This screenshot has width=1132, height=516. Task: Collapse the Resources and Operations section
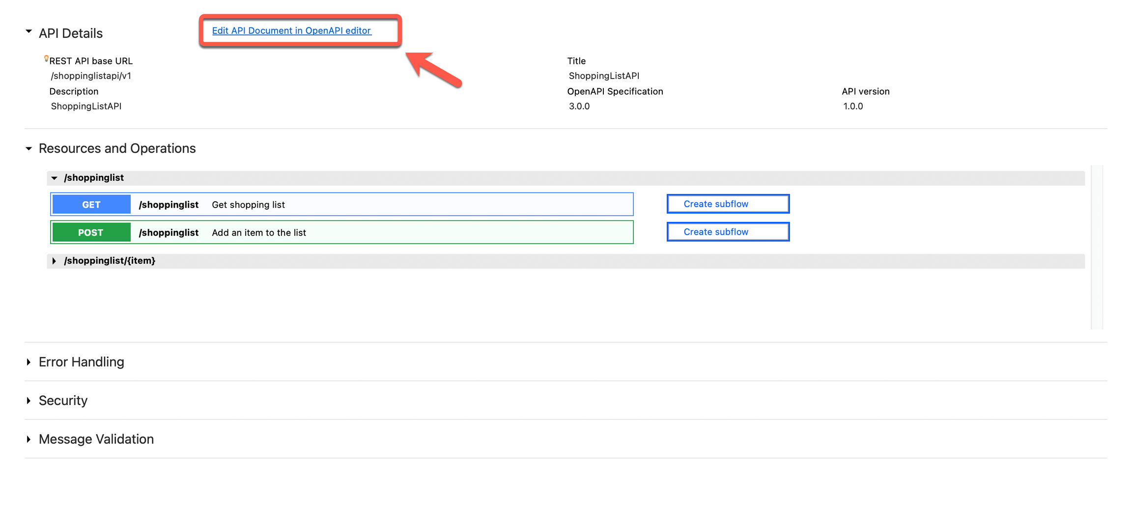[28, 148]
